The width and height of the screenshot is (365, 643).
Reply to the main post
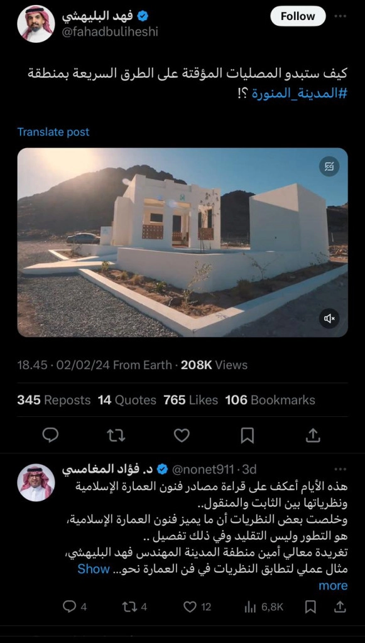tap(50, 435)
